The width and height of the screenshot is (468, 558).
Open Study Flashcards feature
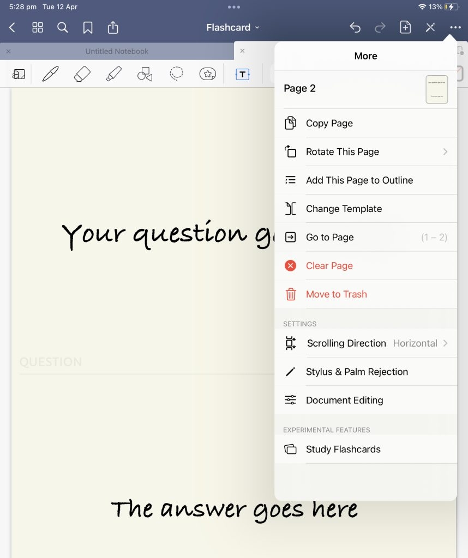click(x=365, y=450)
